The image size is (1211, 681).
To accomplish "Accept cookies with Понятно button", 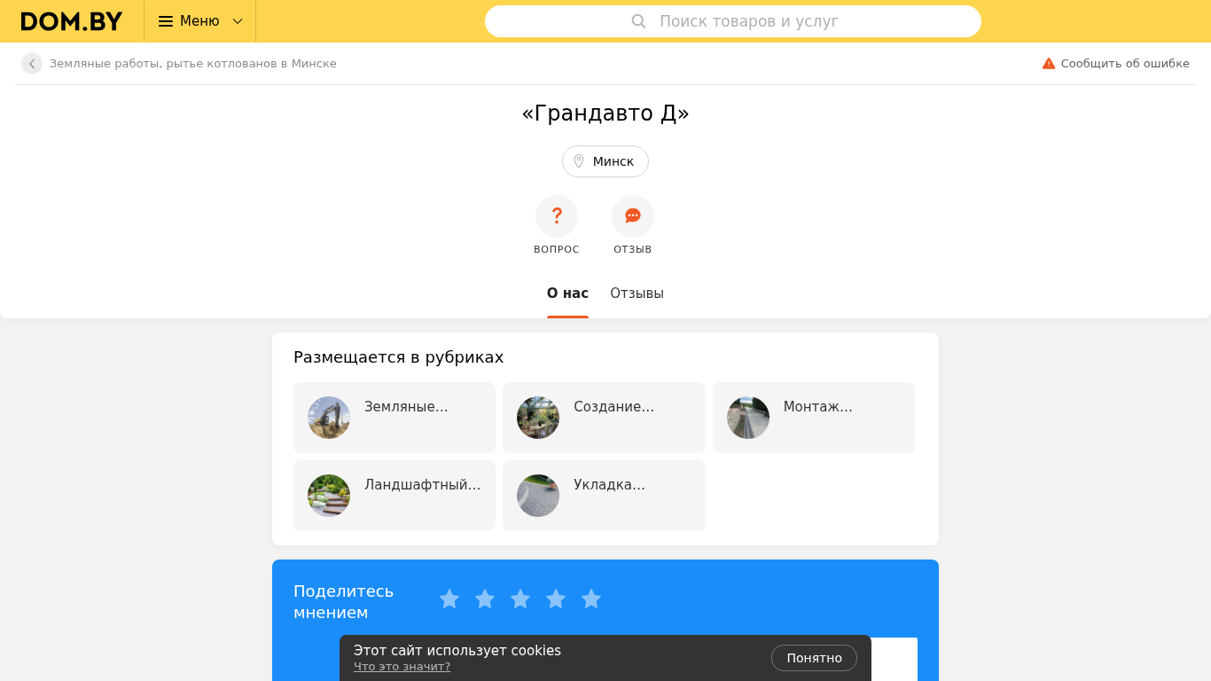I will tap(814, 658).
